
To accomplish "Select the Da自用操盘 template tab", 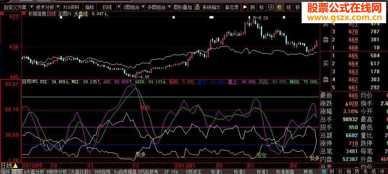I will pos(125,171).
